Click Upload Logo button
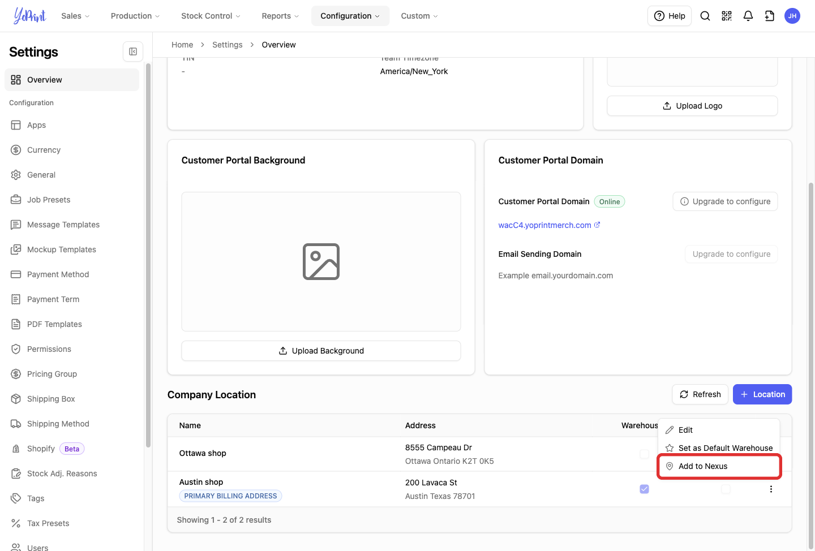Image resolution: width=815 pixels, height=551 pixels. point(692,106)
